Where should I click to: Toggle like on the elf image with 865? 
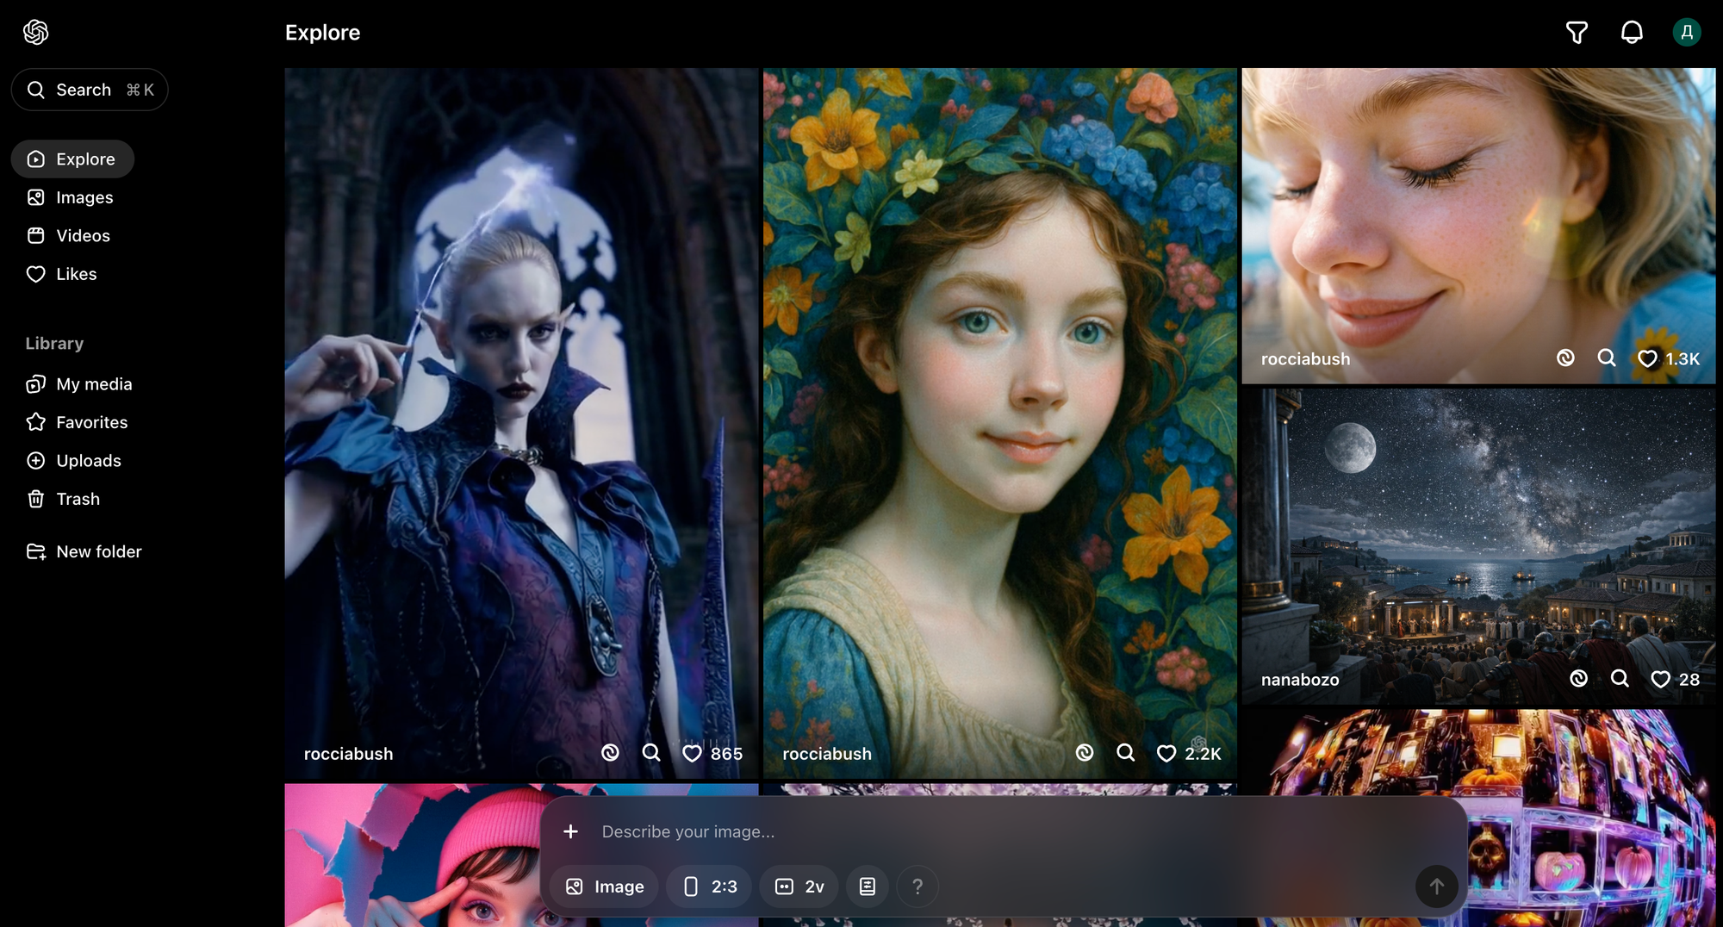692,754
